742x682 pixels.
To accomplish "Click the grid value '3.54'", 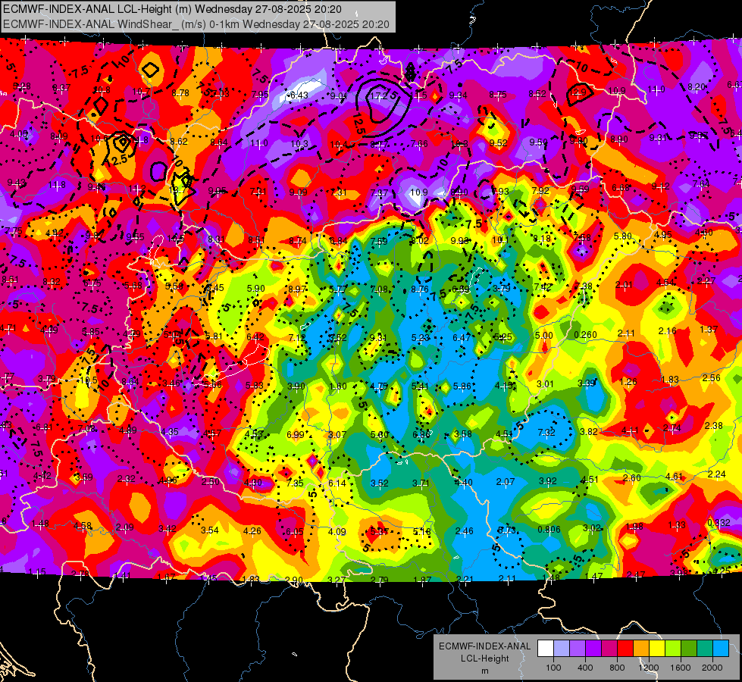I will click(210, 530).
